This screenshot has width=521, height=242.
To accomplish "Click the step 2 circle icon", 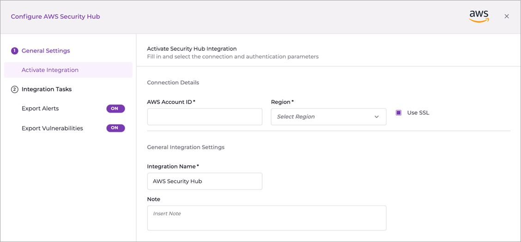I will (x=14, y=90).
